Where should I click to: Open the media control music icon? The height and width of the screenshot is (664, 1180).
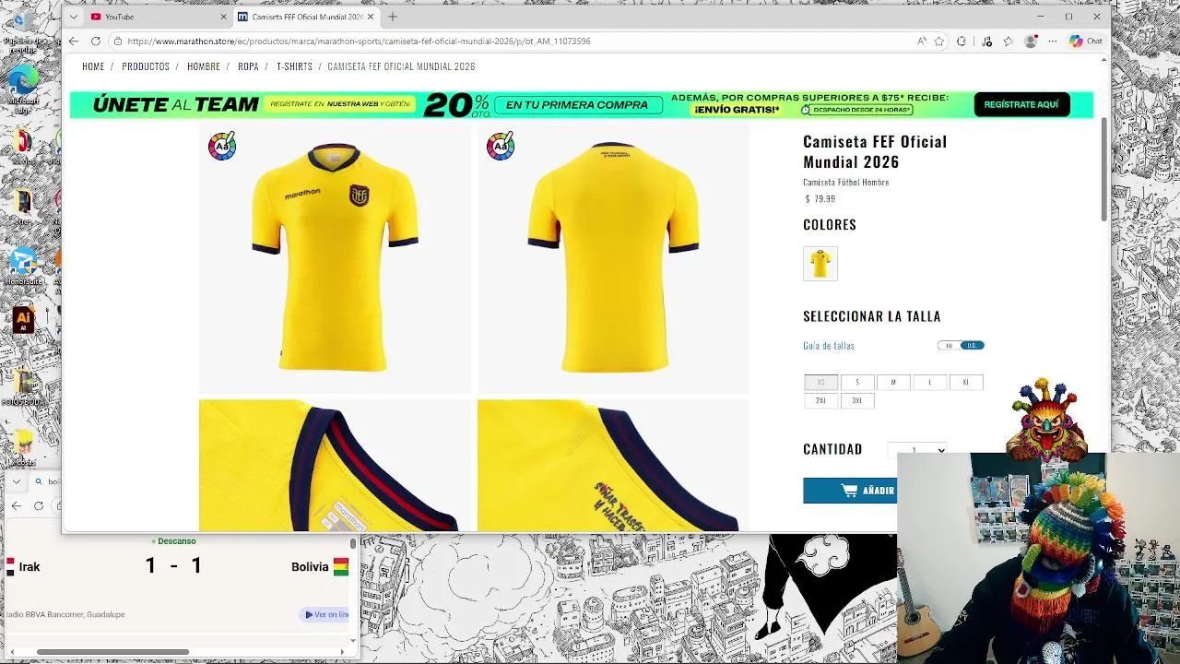tap(986, 41)
